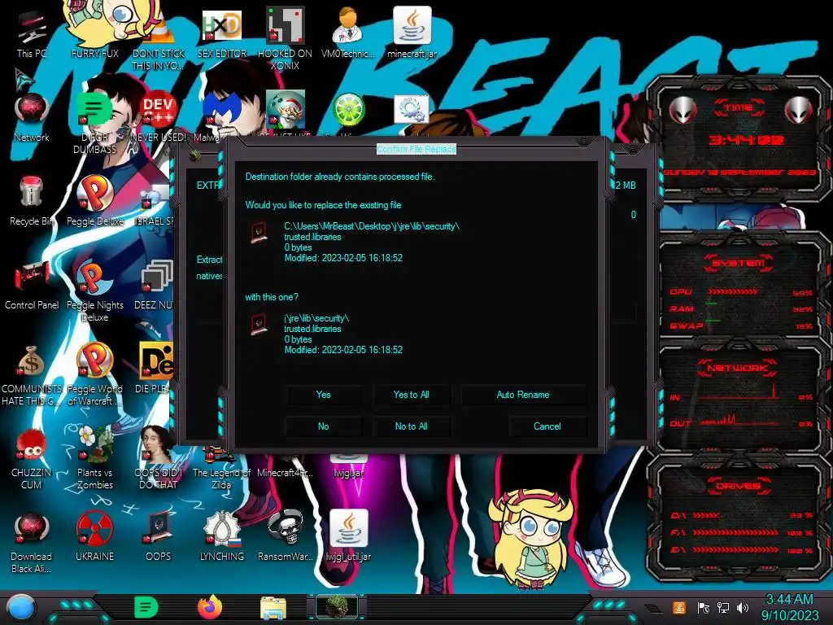Click Yes in Confirm File Replace dialog
833x625 pixels.
tap(323, 395)
